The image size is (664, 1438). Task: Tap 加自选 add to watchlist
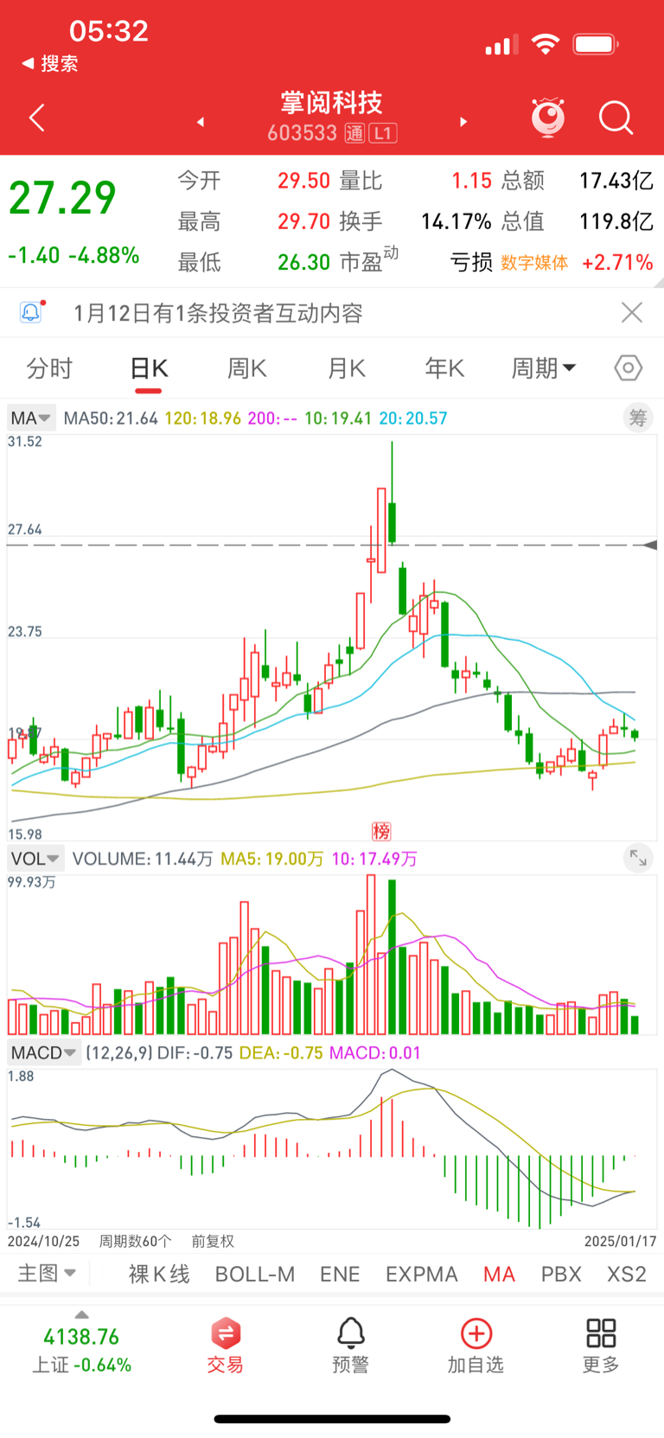pyautogui.click(x=476, y=1345)
